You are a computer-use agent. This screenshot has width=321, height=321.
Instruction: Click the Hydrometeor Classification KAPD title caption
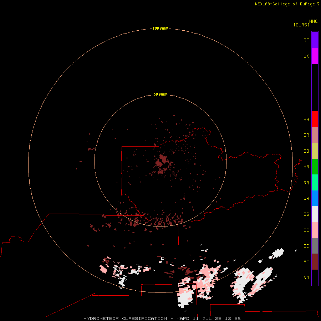click(x=162, y=319)
